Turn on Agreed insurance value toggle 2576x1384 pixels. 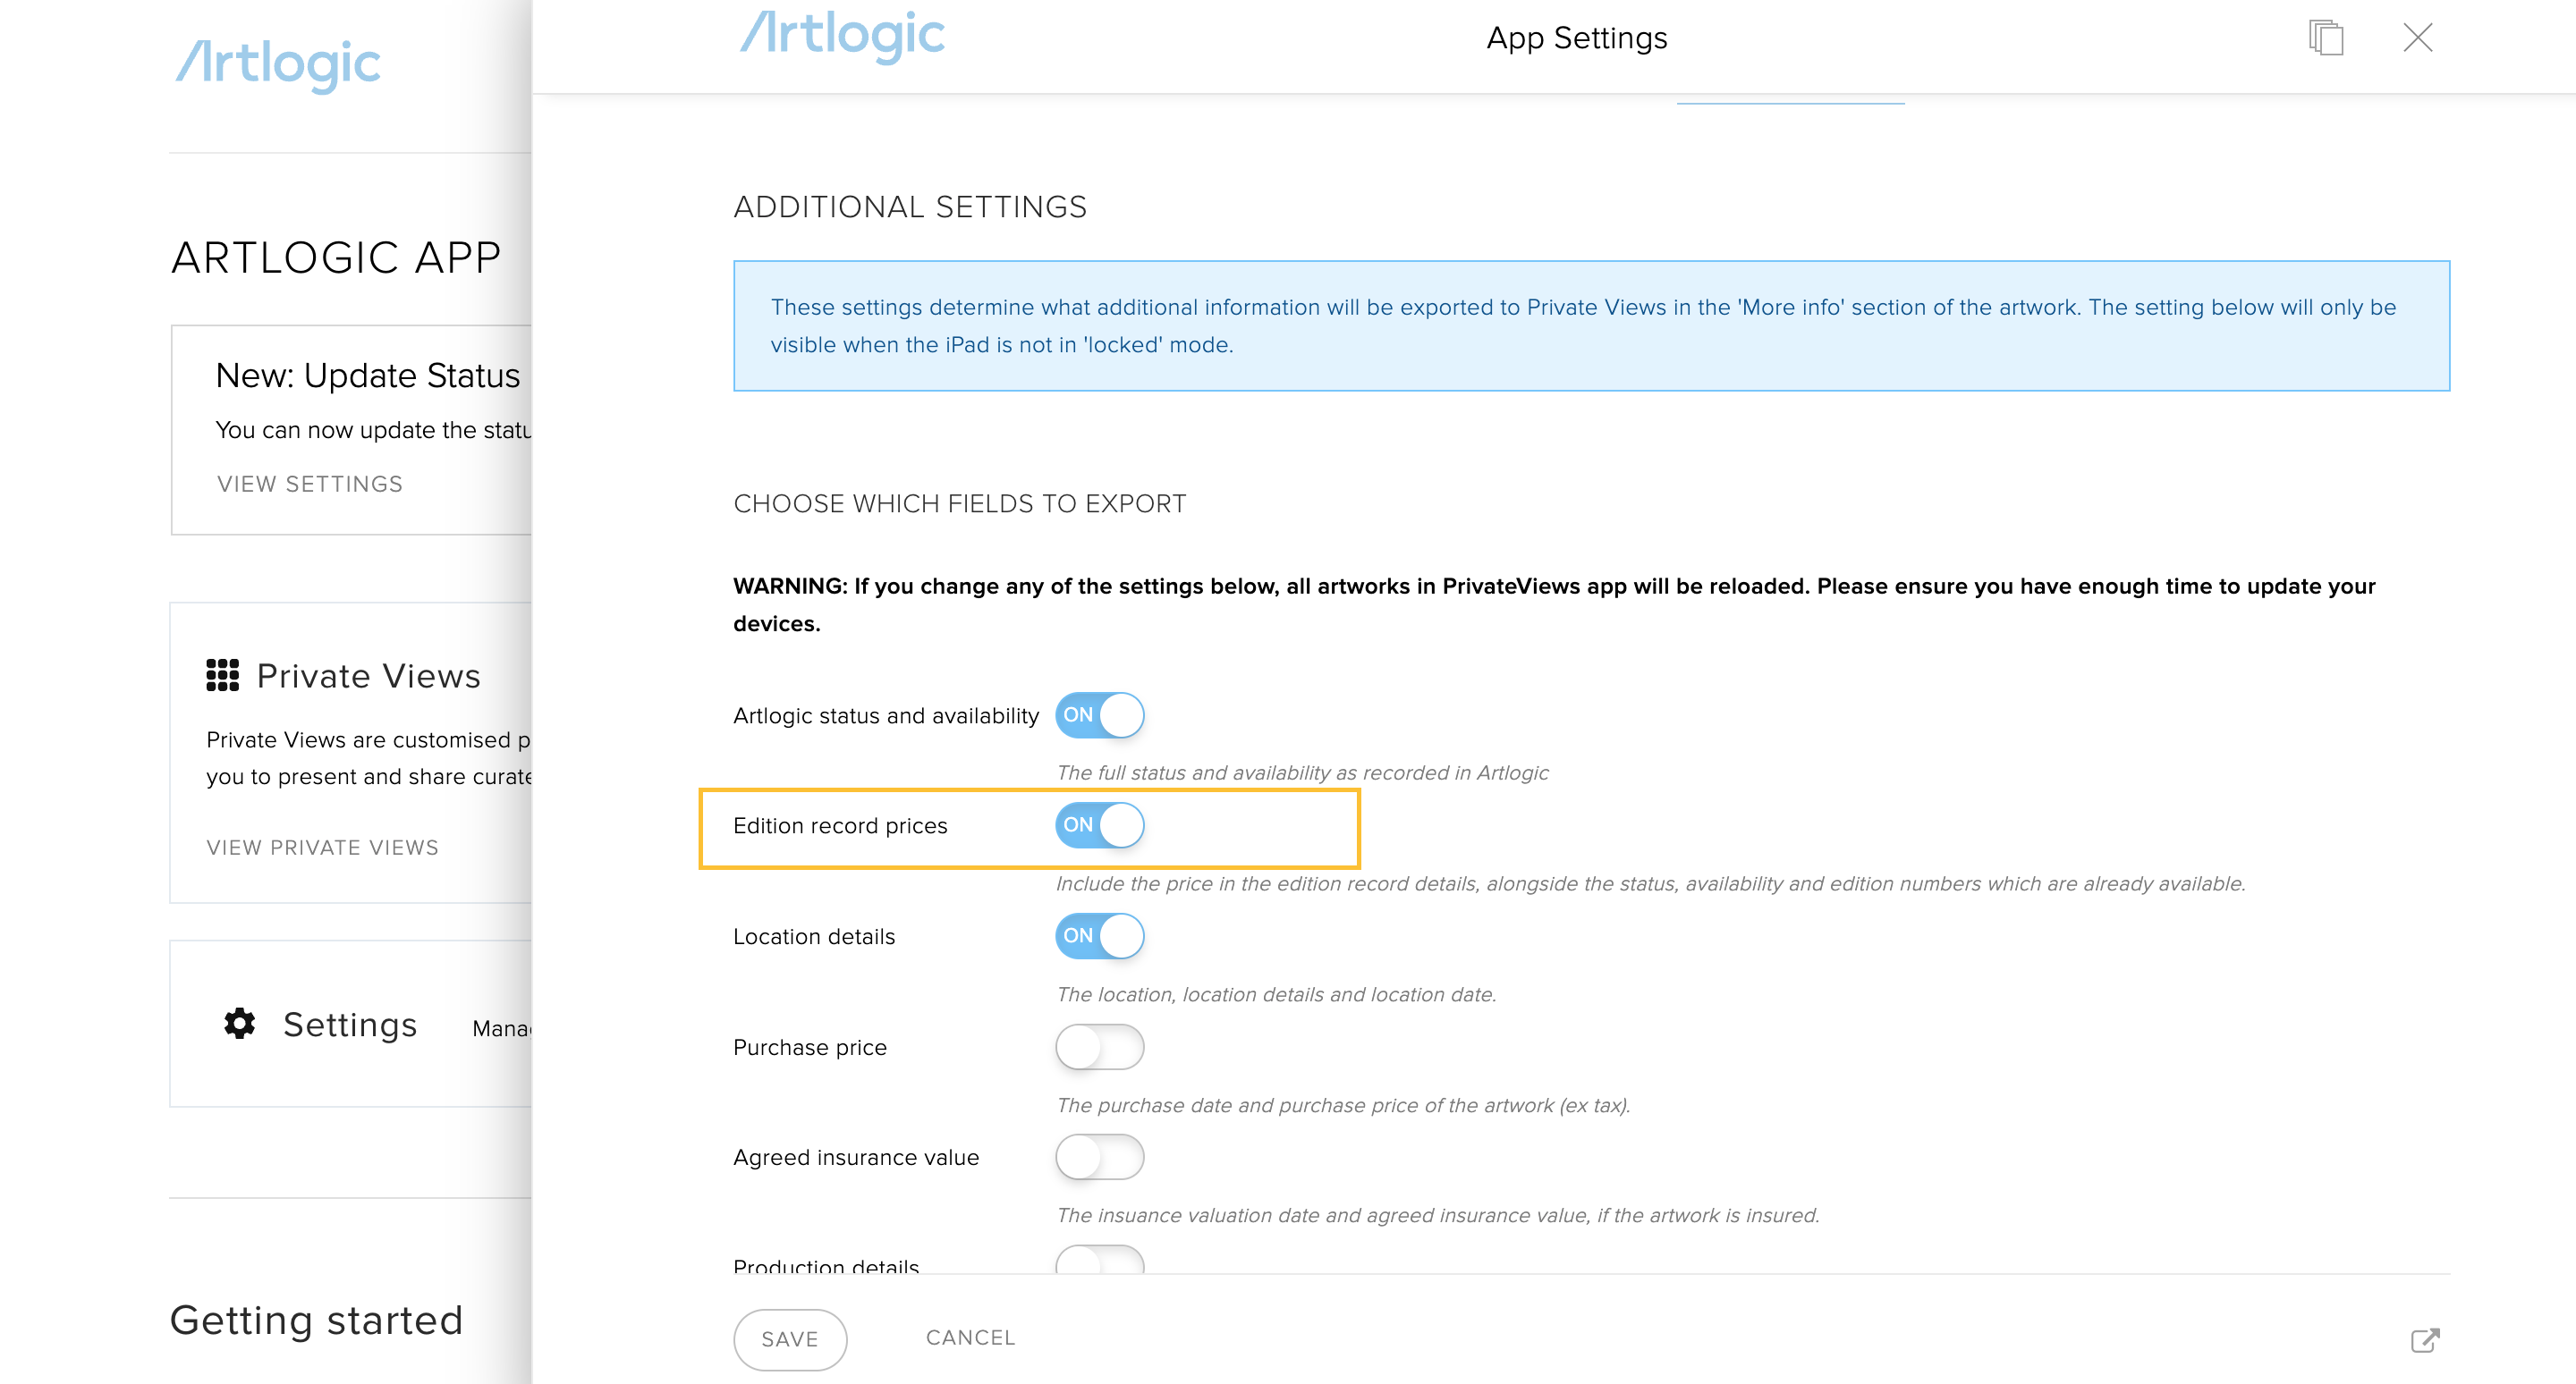coord(1099,1157)
